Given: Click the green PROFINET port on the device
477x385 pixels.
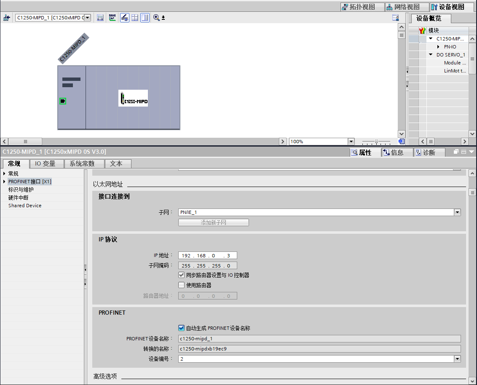Looking at the screenshot, I should 63,101.
